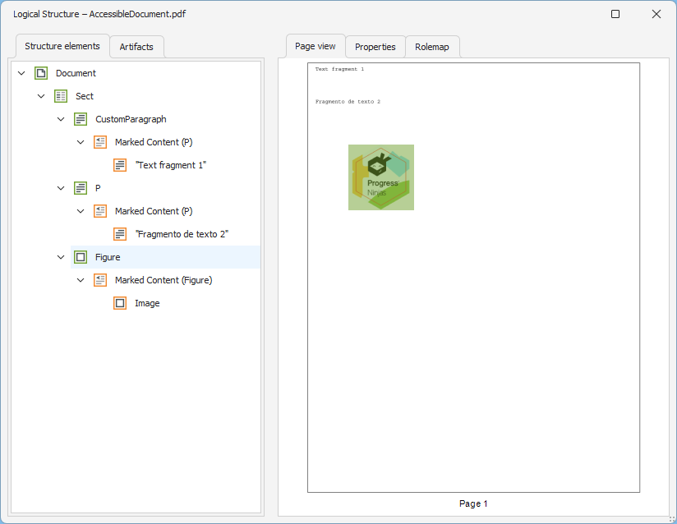Collapse the Sect node
Screen dimensions: 677x524
tap(41, 96)
